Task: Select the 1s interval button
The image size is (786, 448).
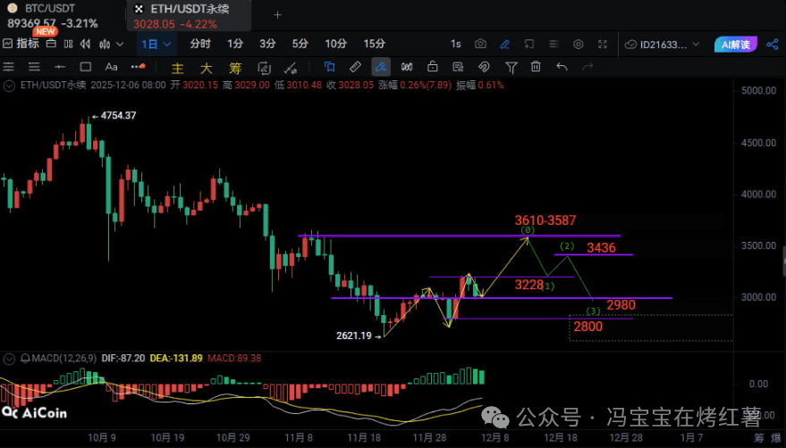Action: click(455, 44)
